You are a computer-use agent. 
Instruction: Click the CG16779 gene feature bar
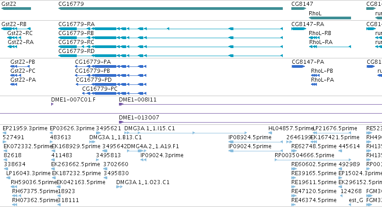pyautogui.click(x=171, y=9)
